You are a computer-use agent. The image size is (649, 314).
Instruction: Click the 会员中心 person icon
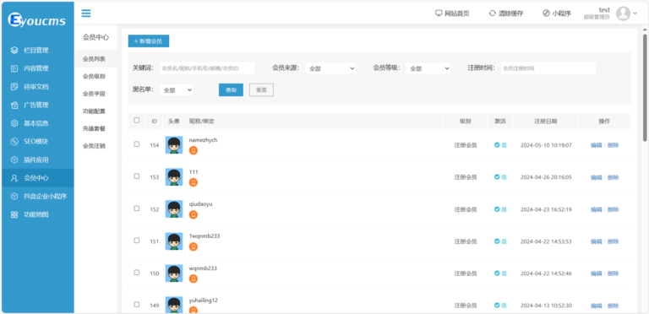(14, 178)
